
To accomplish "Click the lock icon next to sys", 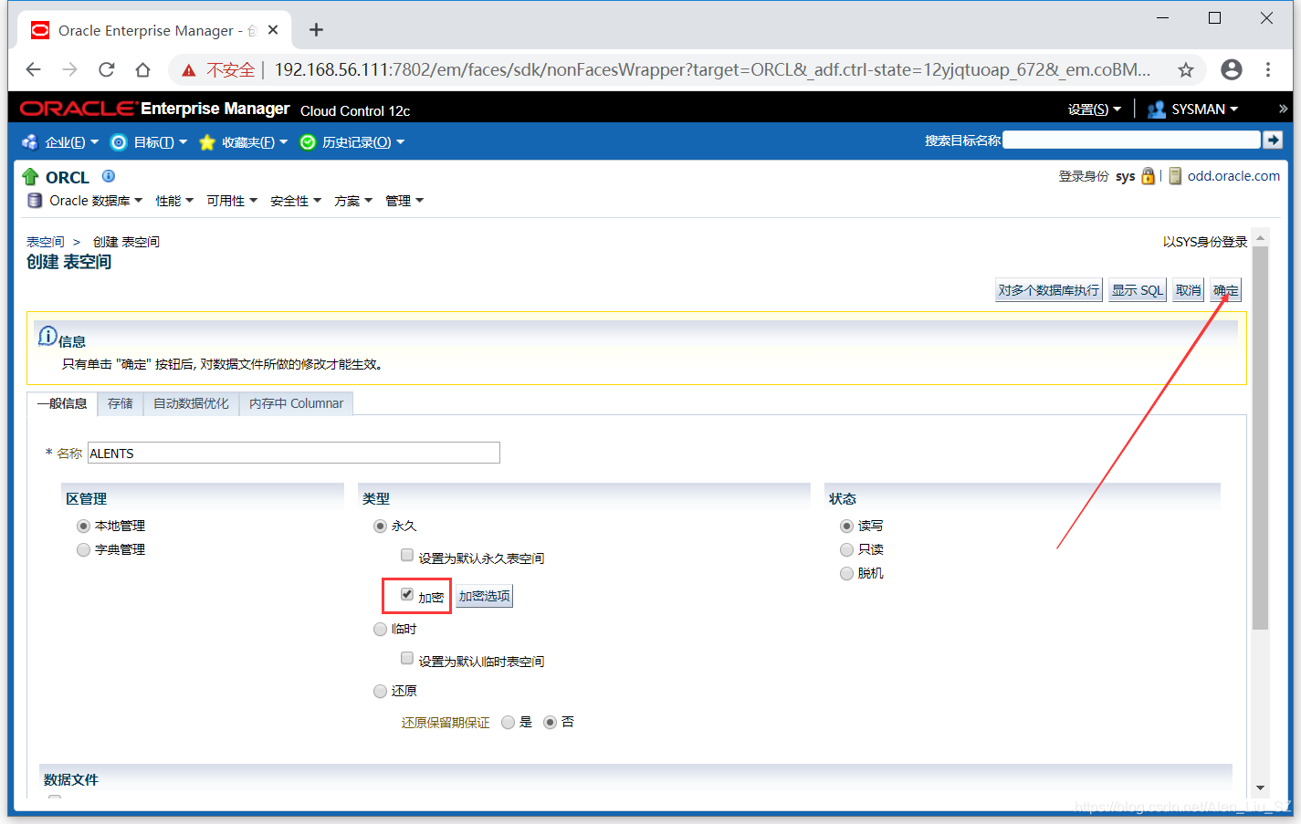I will pos(1149,176).
